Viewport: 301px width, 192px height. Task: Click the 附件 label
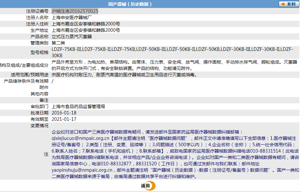44,87
